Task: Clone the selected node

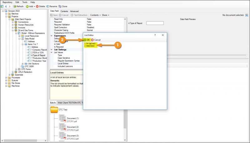Action: [63, 6]
